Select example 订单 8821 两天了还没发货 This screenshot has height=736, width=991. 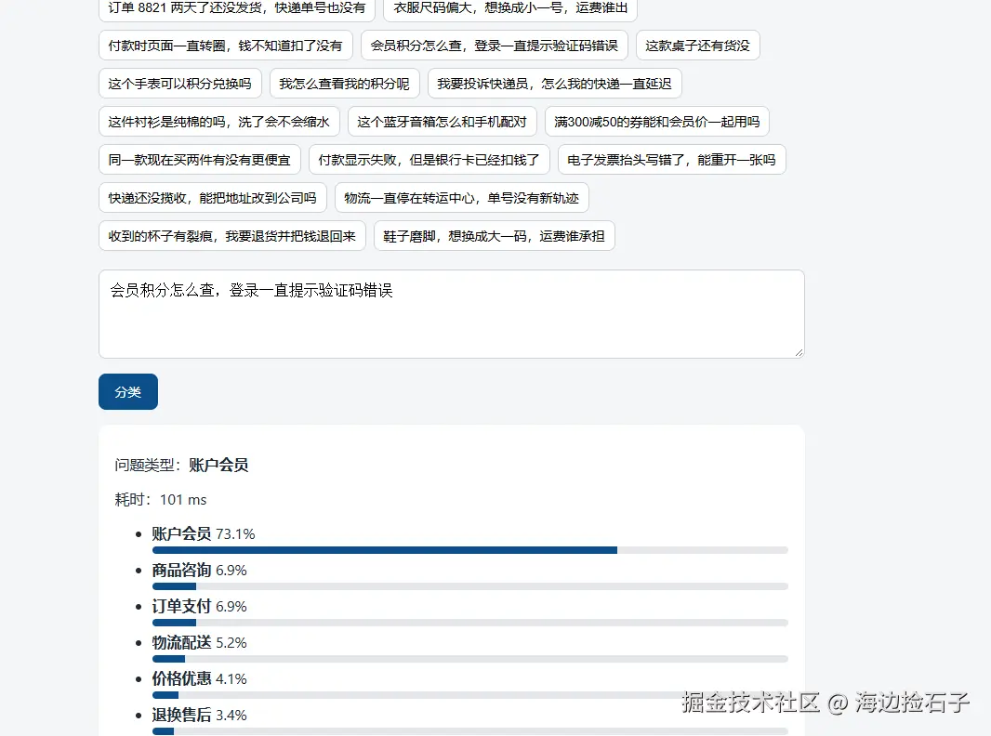tap(237, 8)
